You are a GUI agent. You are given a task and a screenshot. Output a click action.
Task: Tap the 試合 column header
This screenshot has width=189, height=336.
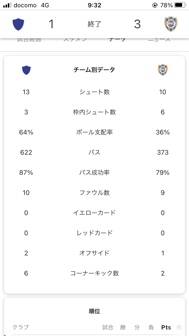point(108,327)
